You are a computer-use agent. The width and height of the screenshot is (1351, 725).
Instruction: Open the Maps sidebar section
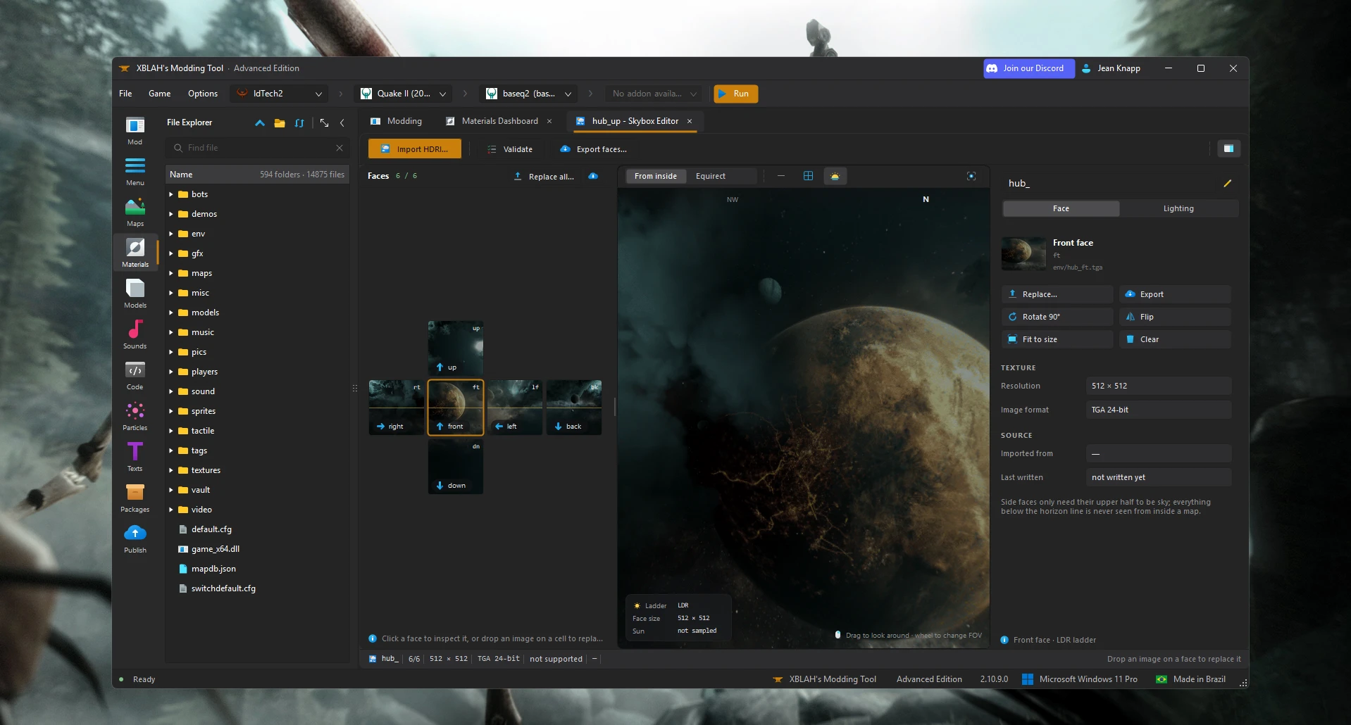[135, 213]
